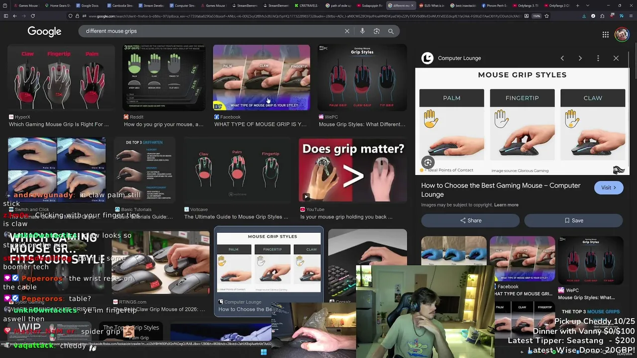Open the Google apps grid
The height and width of the screenshot is (358, 637).
coord(606,34)
